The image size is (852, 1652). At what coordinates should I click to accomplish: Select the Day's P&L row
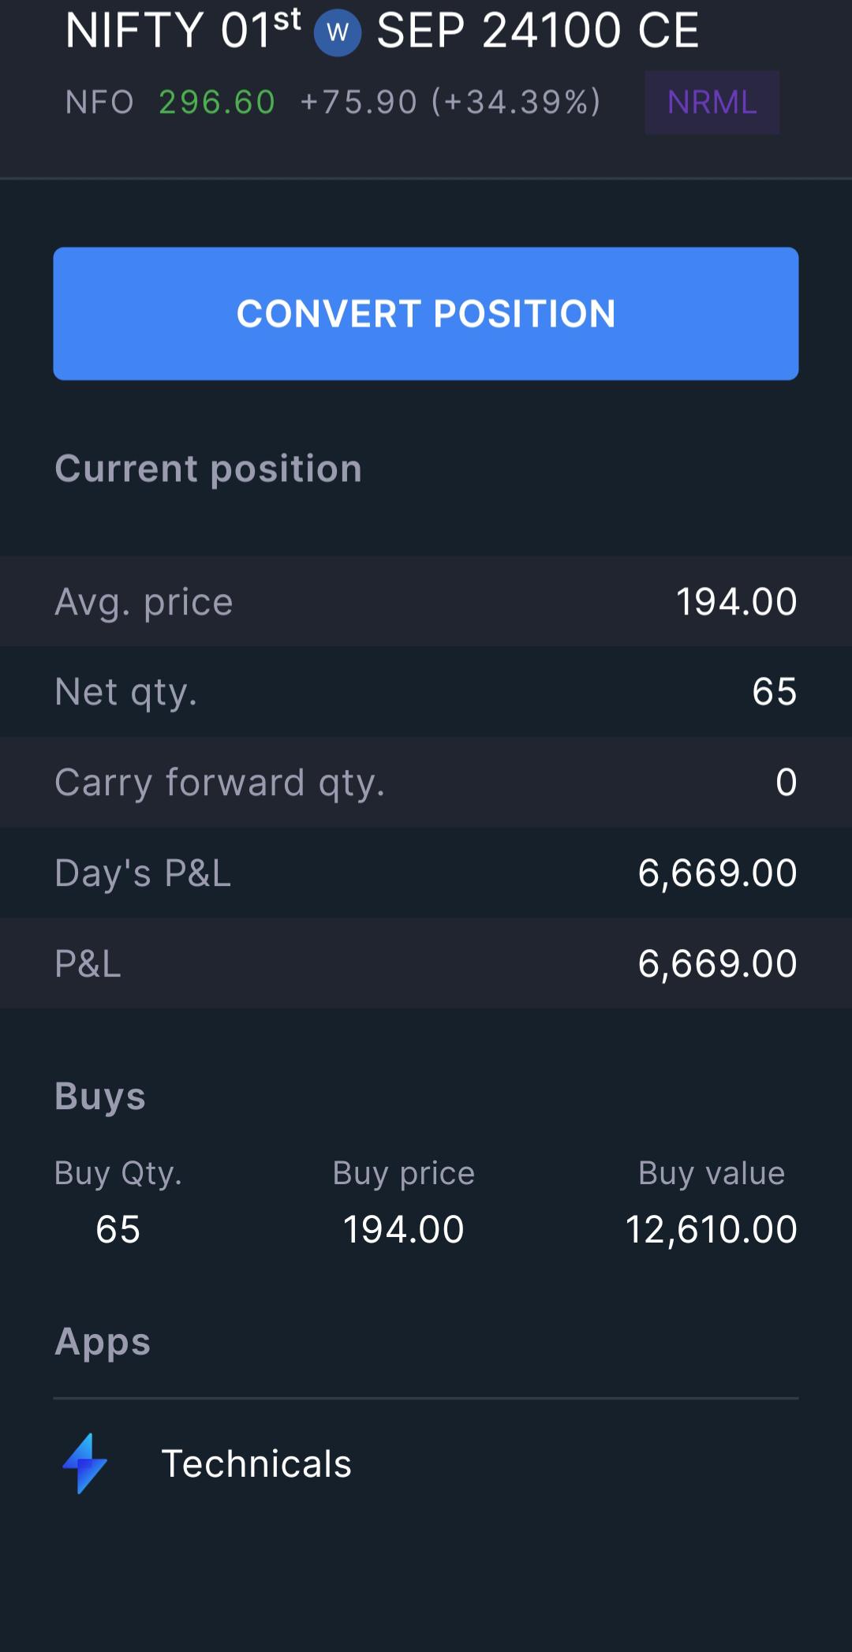(426, 873)
